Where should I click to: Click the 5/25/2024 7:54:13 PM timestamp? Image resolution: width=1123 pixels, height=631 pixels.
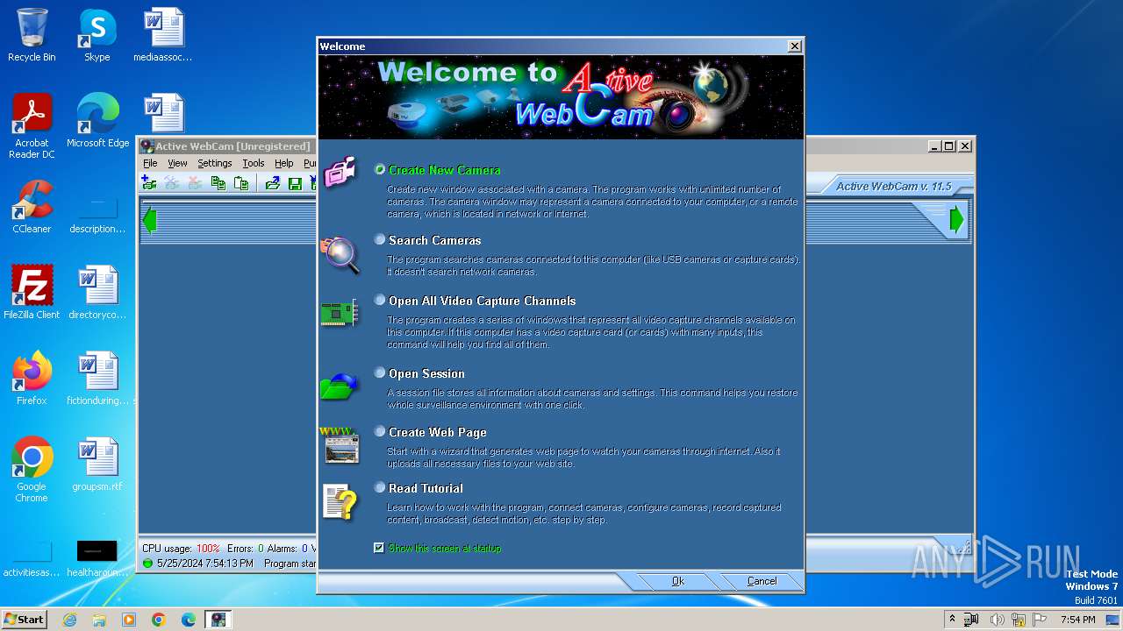[x=205, y=564]
